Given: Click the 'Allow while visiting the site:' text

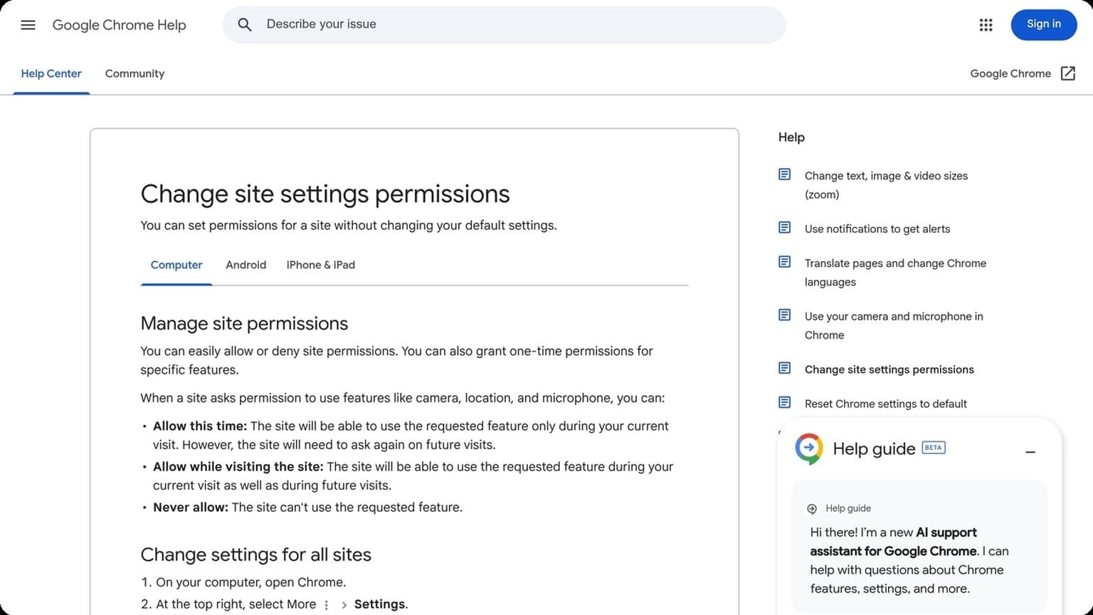Looking at the screenshot, I should click(238, 466).
